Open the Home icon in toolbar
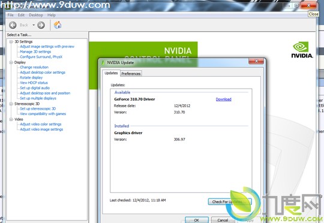Image resolution: width=324 pixels, height=223 pixels. click(x=58, y=25)
